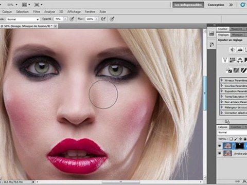The image size is (247, 185).
Task: Add a Black & White adjustment icon
Action: 246,60
